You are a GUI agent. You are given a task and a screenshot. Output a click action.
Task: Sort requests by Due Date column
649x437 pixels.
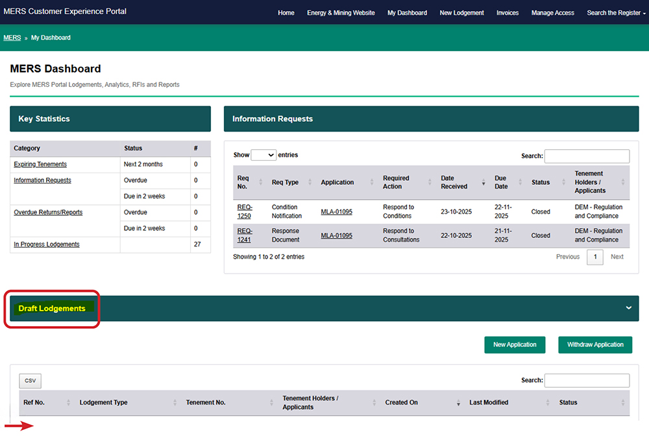tap(509, 182)
